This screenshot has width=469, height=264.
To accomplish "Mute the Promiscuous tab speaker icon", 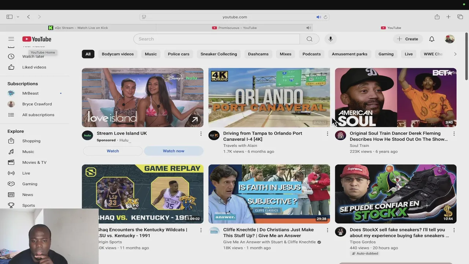I will coord(309,28).
